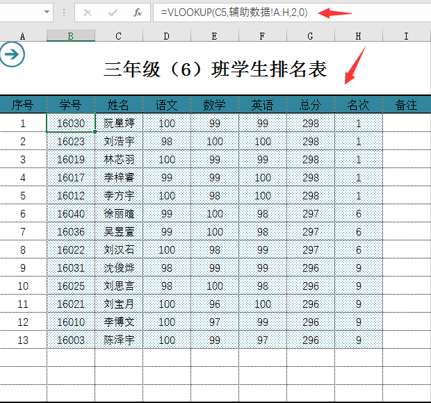Select the name cell 徐丽暄
The height and width of the screenshot is (403, 431).
click(x=119, y=213)
